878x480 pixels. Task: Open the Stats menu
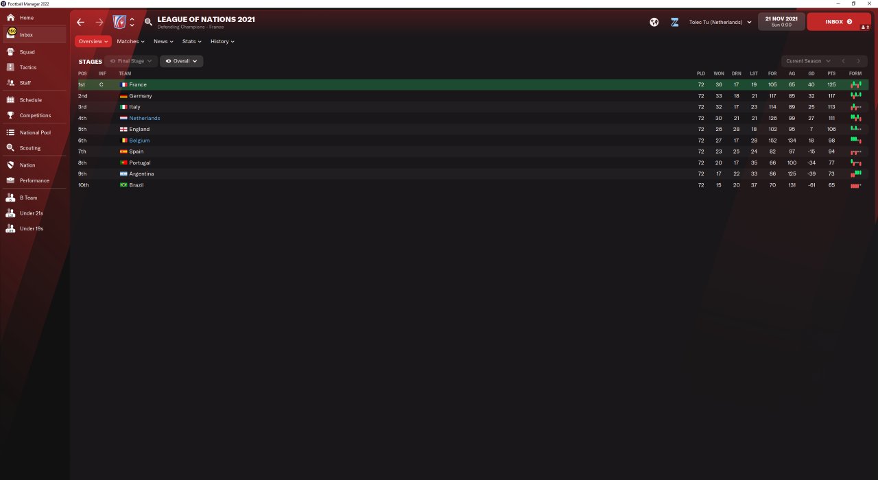point(191,41)
